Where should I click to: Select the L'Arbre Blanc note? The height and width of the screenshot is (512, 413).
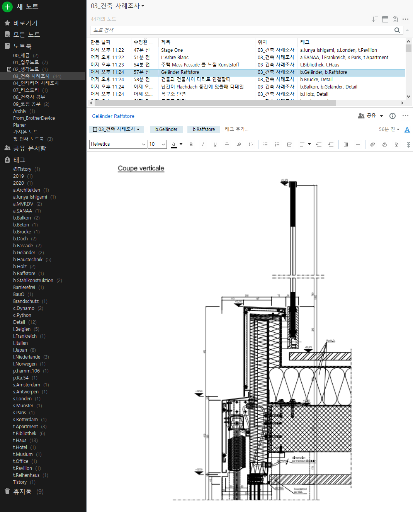coord(247,58)
